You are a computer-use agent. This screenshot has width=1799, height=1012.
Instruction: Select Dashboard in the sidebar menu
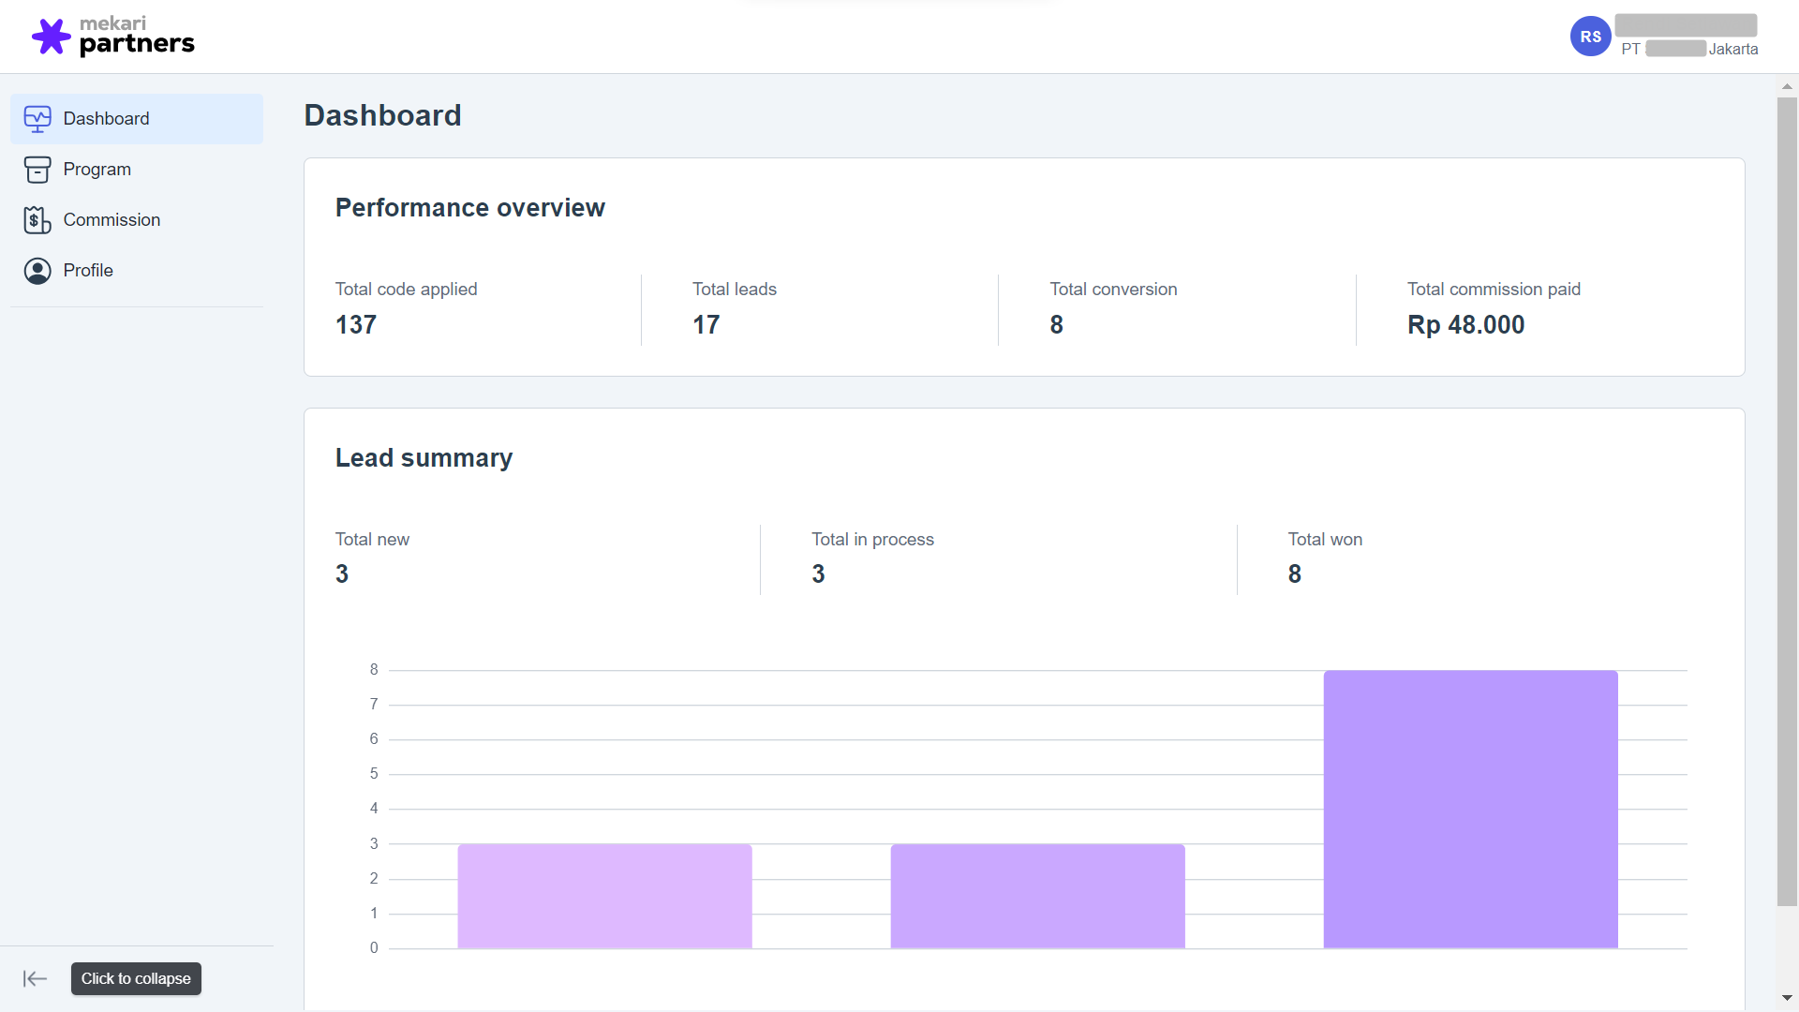tap(106, 118)
